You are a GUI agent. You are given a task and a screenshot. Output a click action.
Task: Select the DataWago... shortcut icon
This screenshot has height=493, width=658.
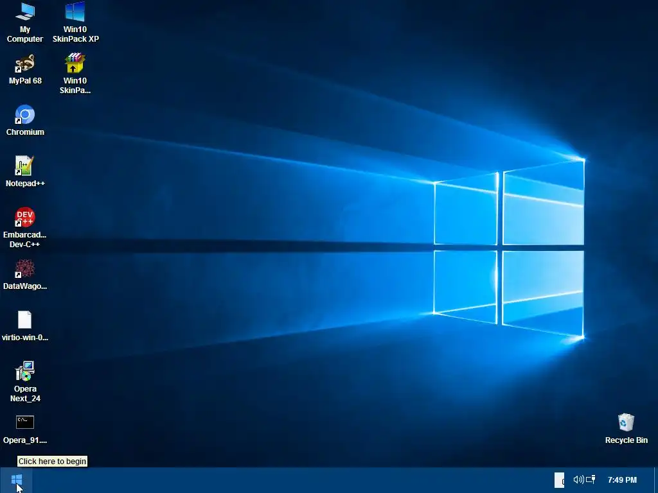point(25,269)
